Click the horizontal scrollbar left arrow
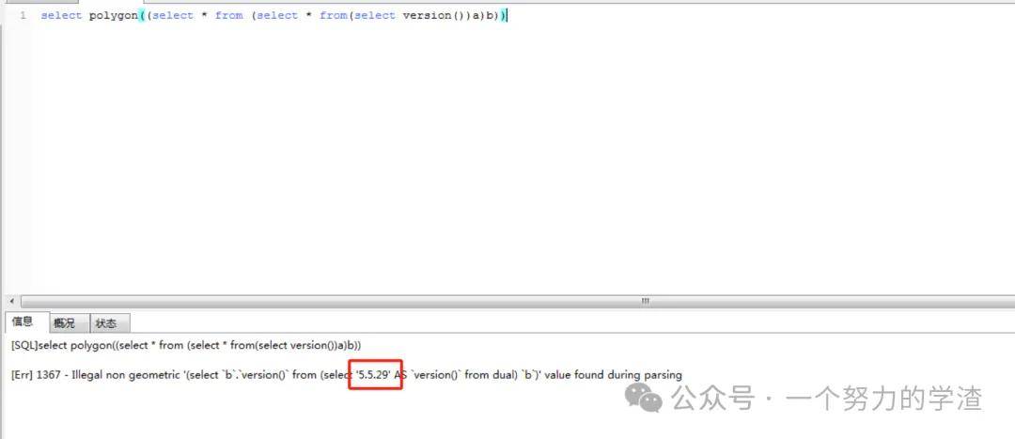 11,301
